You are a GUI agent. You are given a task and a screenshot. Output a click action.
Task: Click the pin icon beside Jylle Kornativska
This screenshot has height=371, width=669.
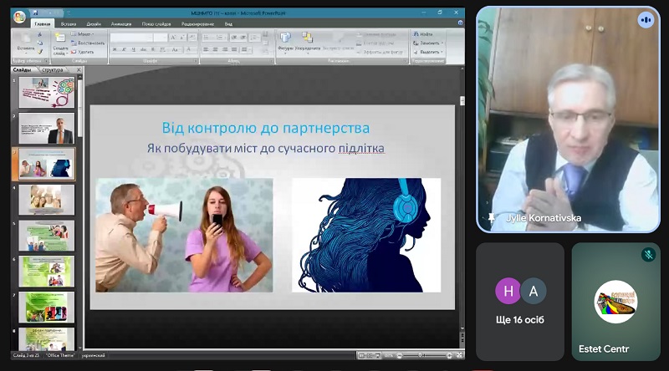493,218
